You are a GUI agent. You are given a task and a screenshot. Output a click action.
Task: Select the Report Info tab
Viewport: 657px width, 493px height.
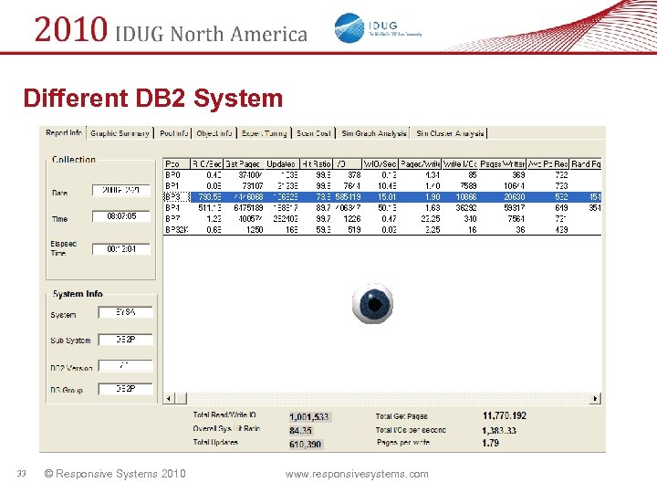click(64, 133)
